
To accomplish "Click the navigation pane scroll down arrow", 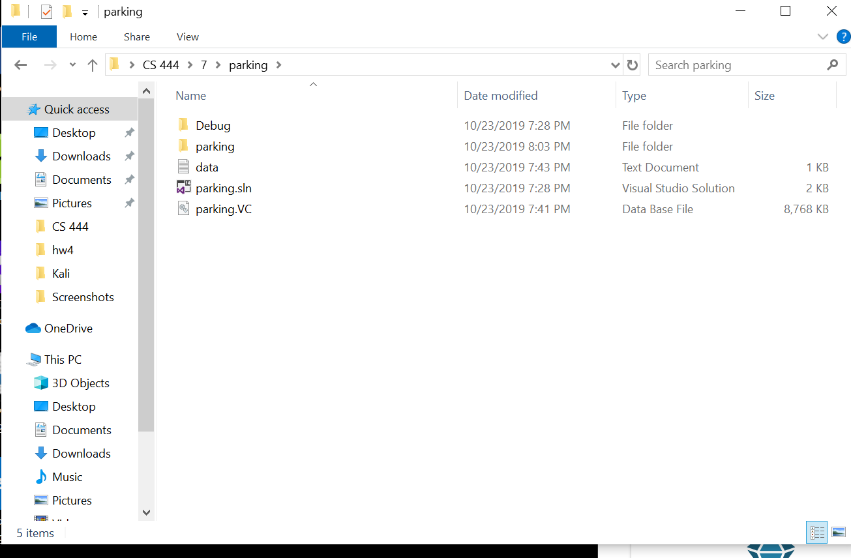I will point(146,513).
